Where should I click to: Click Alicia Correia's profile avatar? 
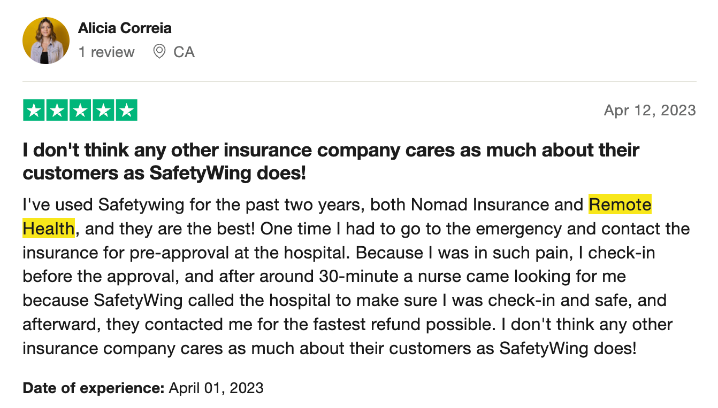click(46, 41)
